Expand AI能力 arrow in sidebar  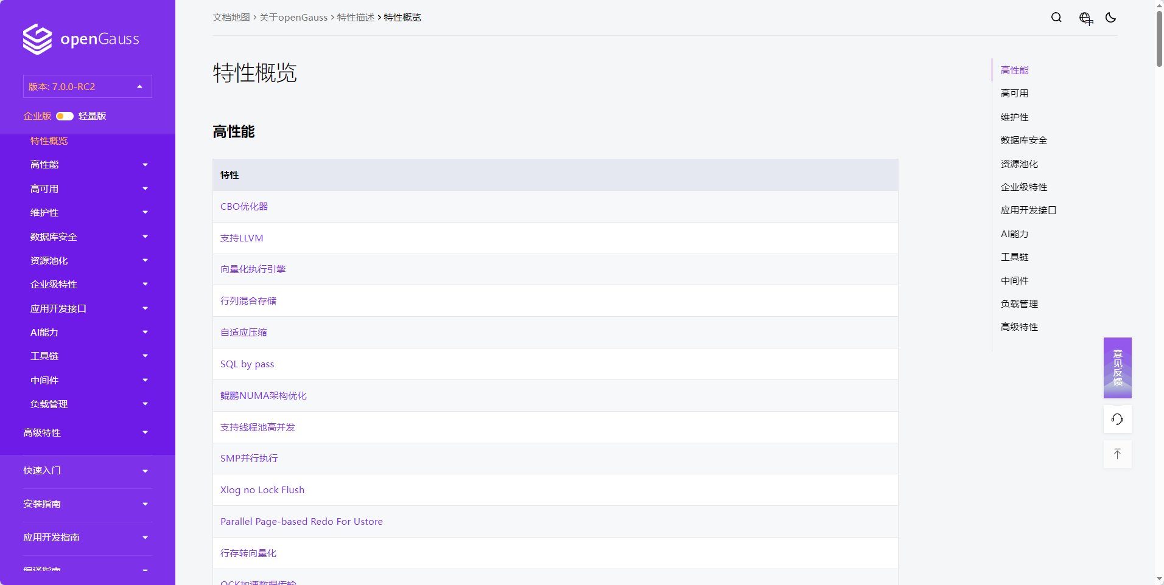[x=145, y=332]
